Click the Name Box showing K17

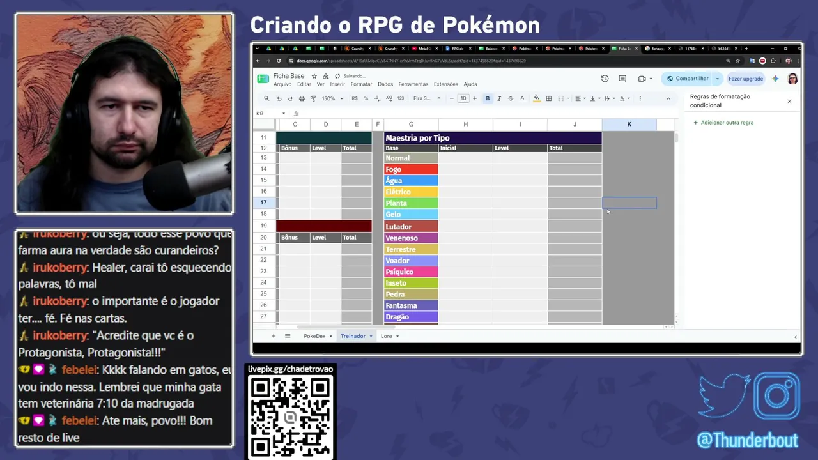(x=270, y=114)
